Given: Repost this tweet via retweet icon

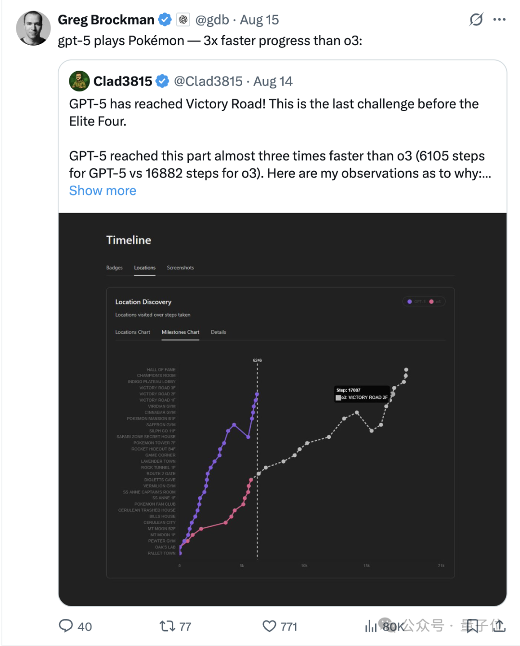Looking at the screenshot, I should pyautogui.click(x=168, y=626).
